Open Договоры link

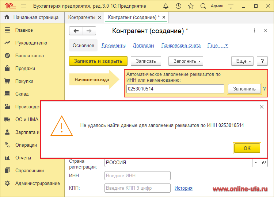[x=144, y=45]
